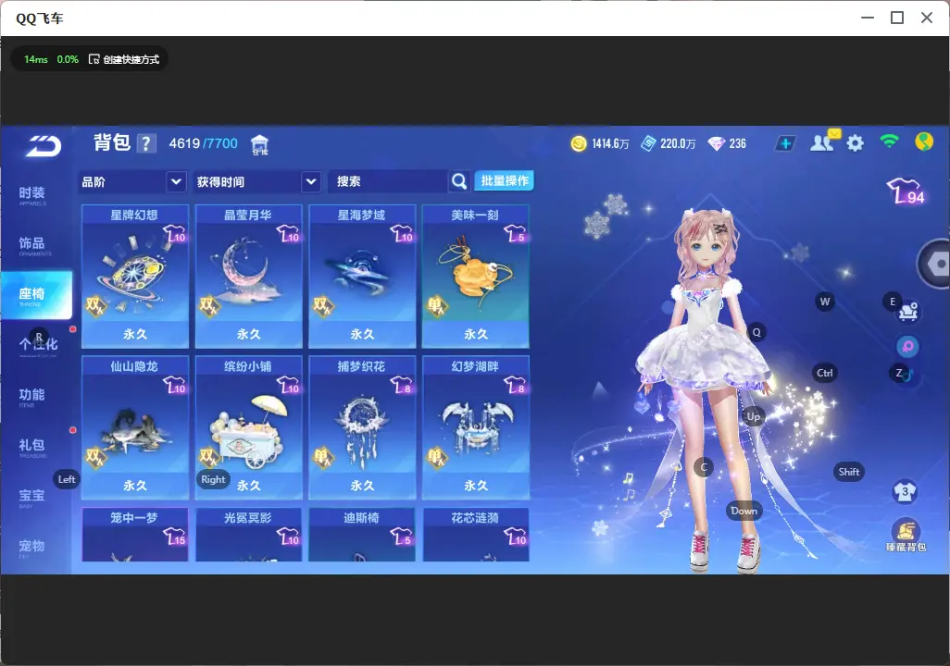
Task: Click the Right key overlay button
Action: coord(213,479)
